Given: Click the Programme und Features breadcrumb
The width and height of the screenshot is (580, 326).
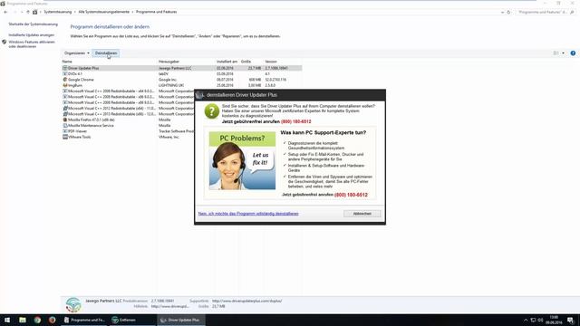Looking at the screenshot, I should pyautogui.click(x=156, y=12).
